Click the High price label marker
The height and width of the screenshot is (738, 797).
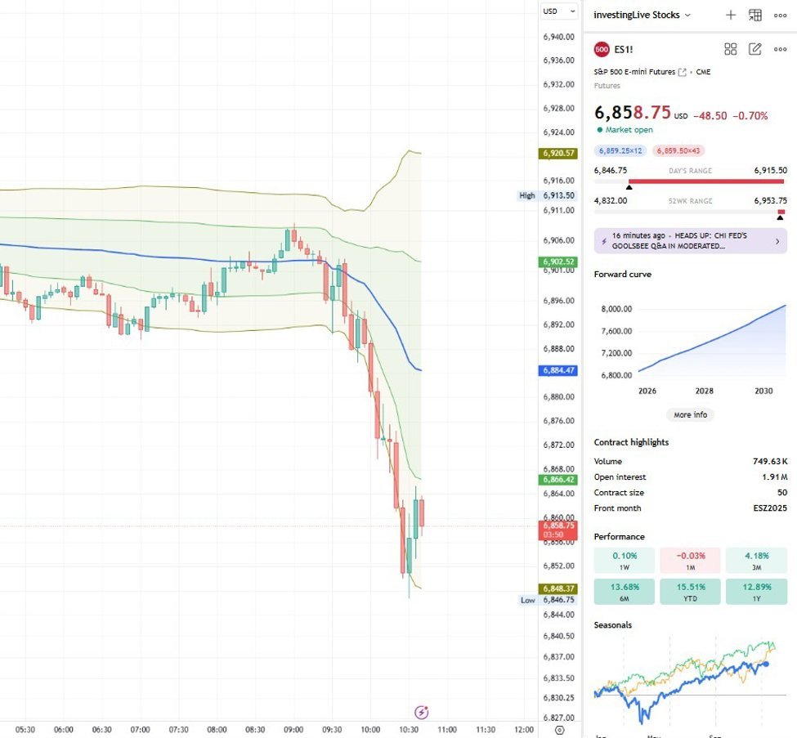[x=526, y=195]
